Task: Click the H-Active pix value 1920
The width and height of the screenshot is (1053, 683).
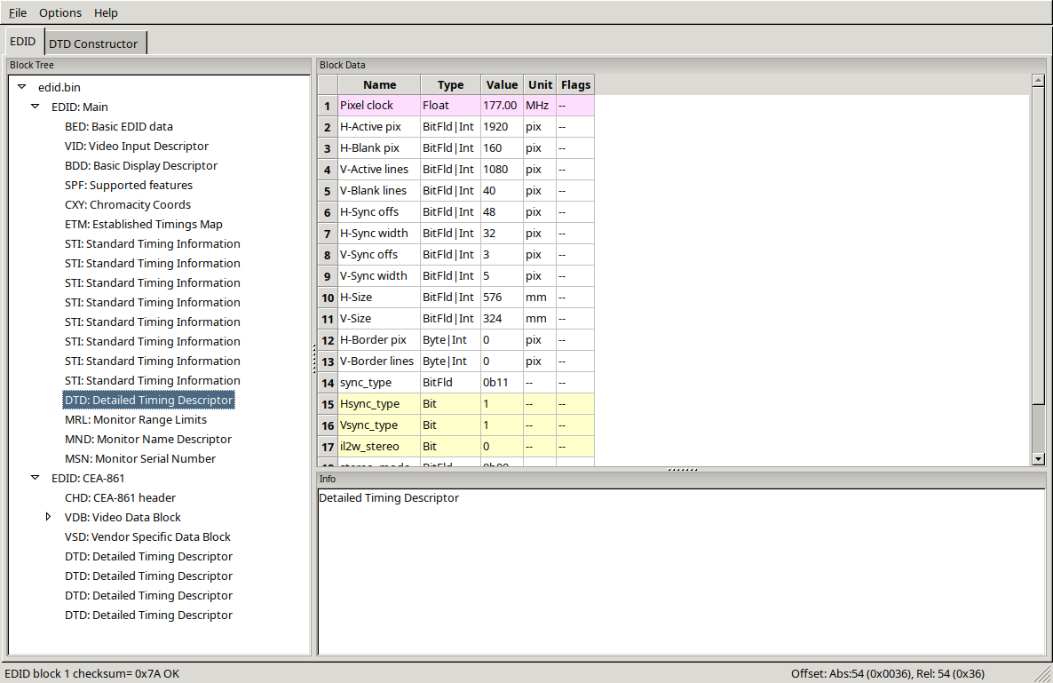Action: pos(503,127)
